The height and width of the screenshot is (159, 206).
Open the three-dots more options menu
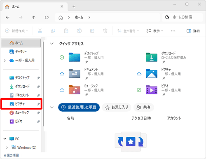(173, 31)
